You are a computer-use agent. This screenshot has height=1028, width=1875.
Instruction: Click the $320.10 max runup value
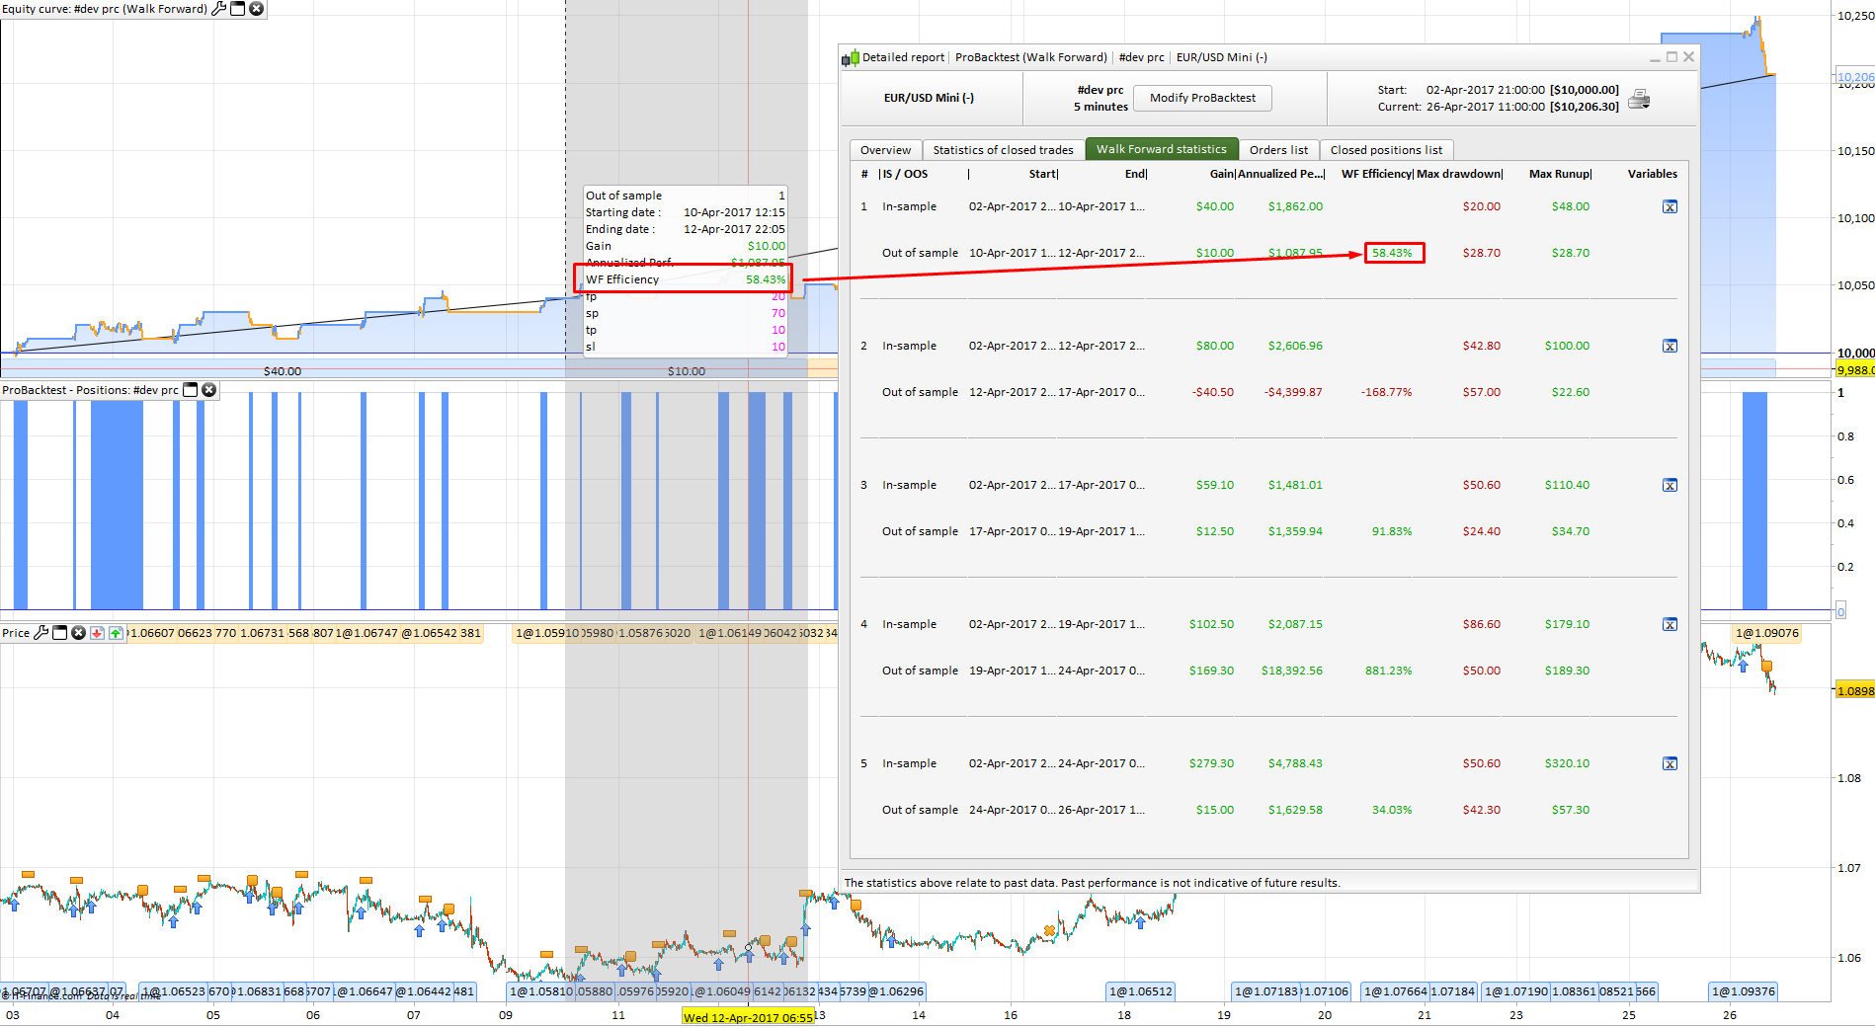(x=1567, y=763)
